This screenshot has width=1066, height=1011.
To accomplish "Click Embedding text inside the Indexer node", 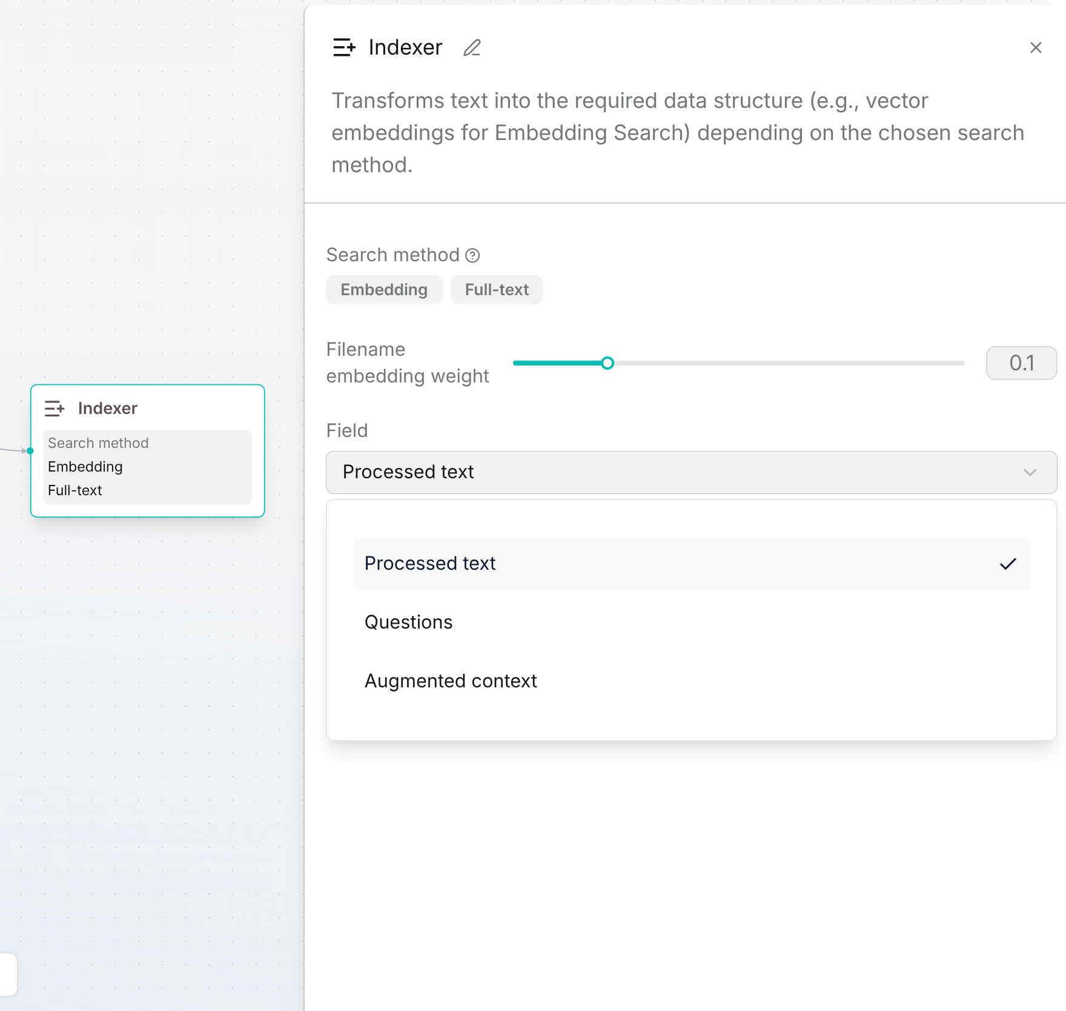I will point(85,467).
